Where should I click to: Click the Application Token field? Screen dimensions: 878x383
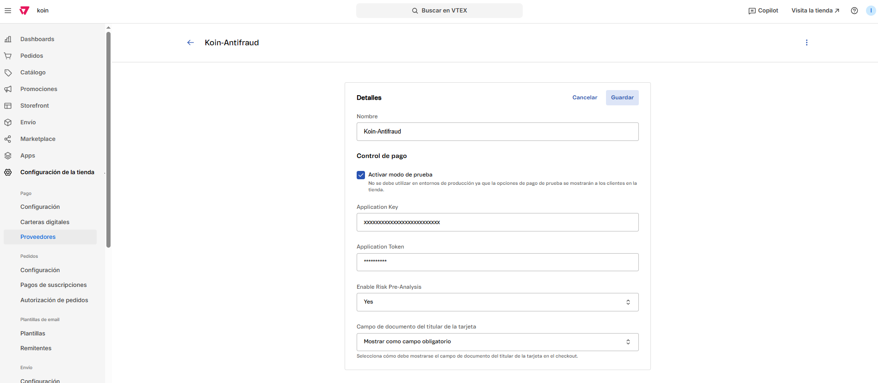click(x=498, y=262)
